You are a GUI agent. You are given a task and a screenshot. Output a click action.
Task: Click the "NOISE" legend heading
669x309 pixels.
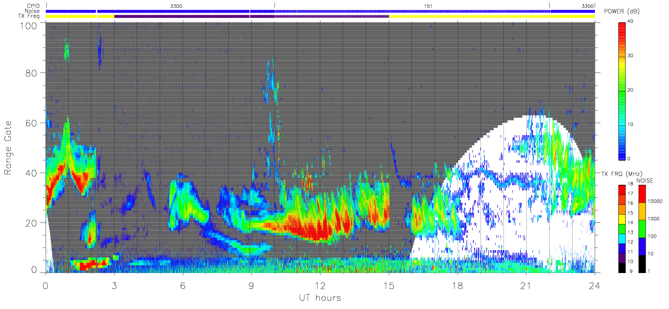(646, 180)
